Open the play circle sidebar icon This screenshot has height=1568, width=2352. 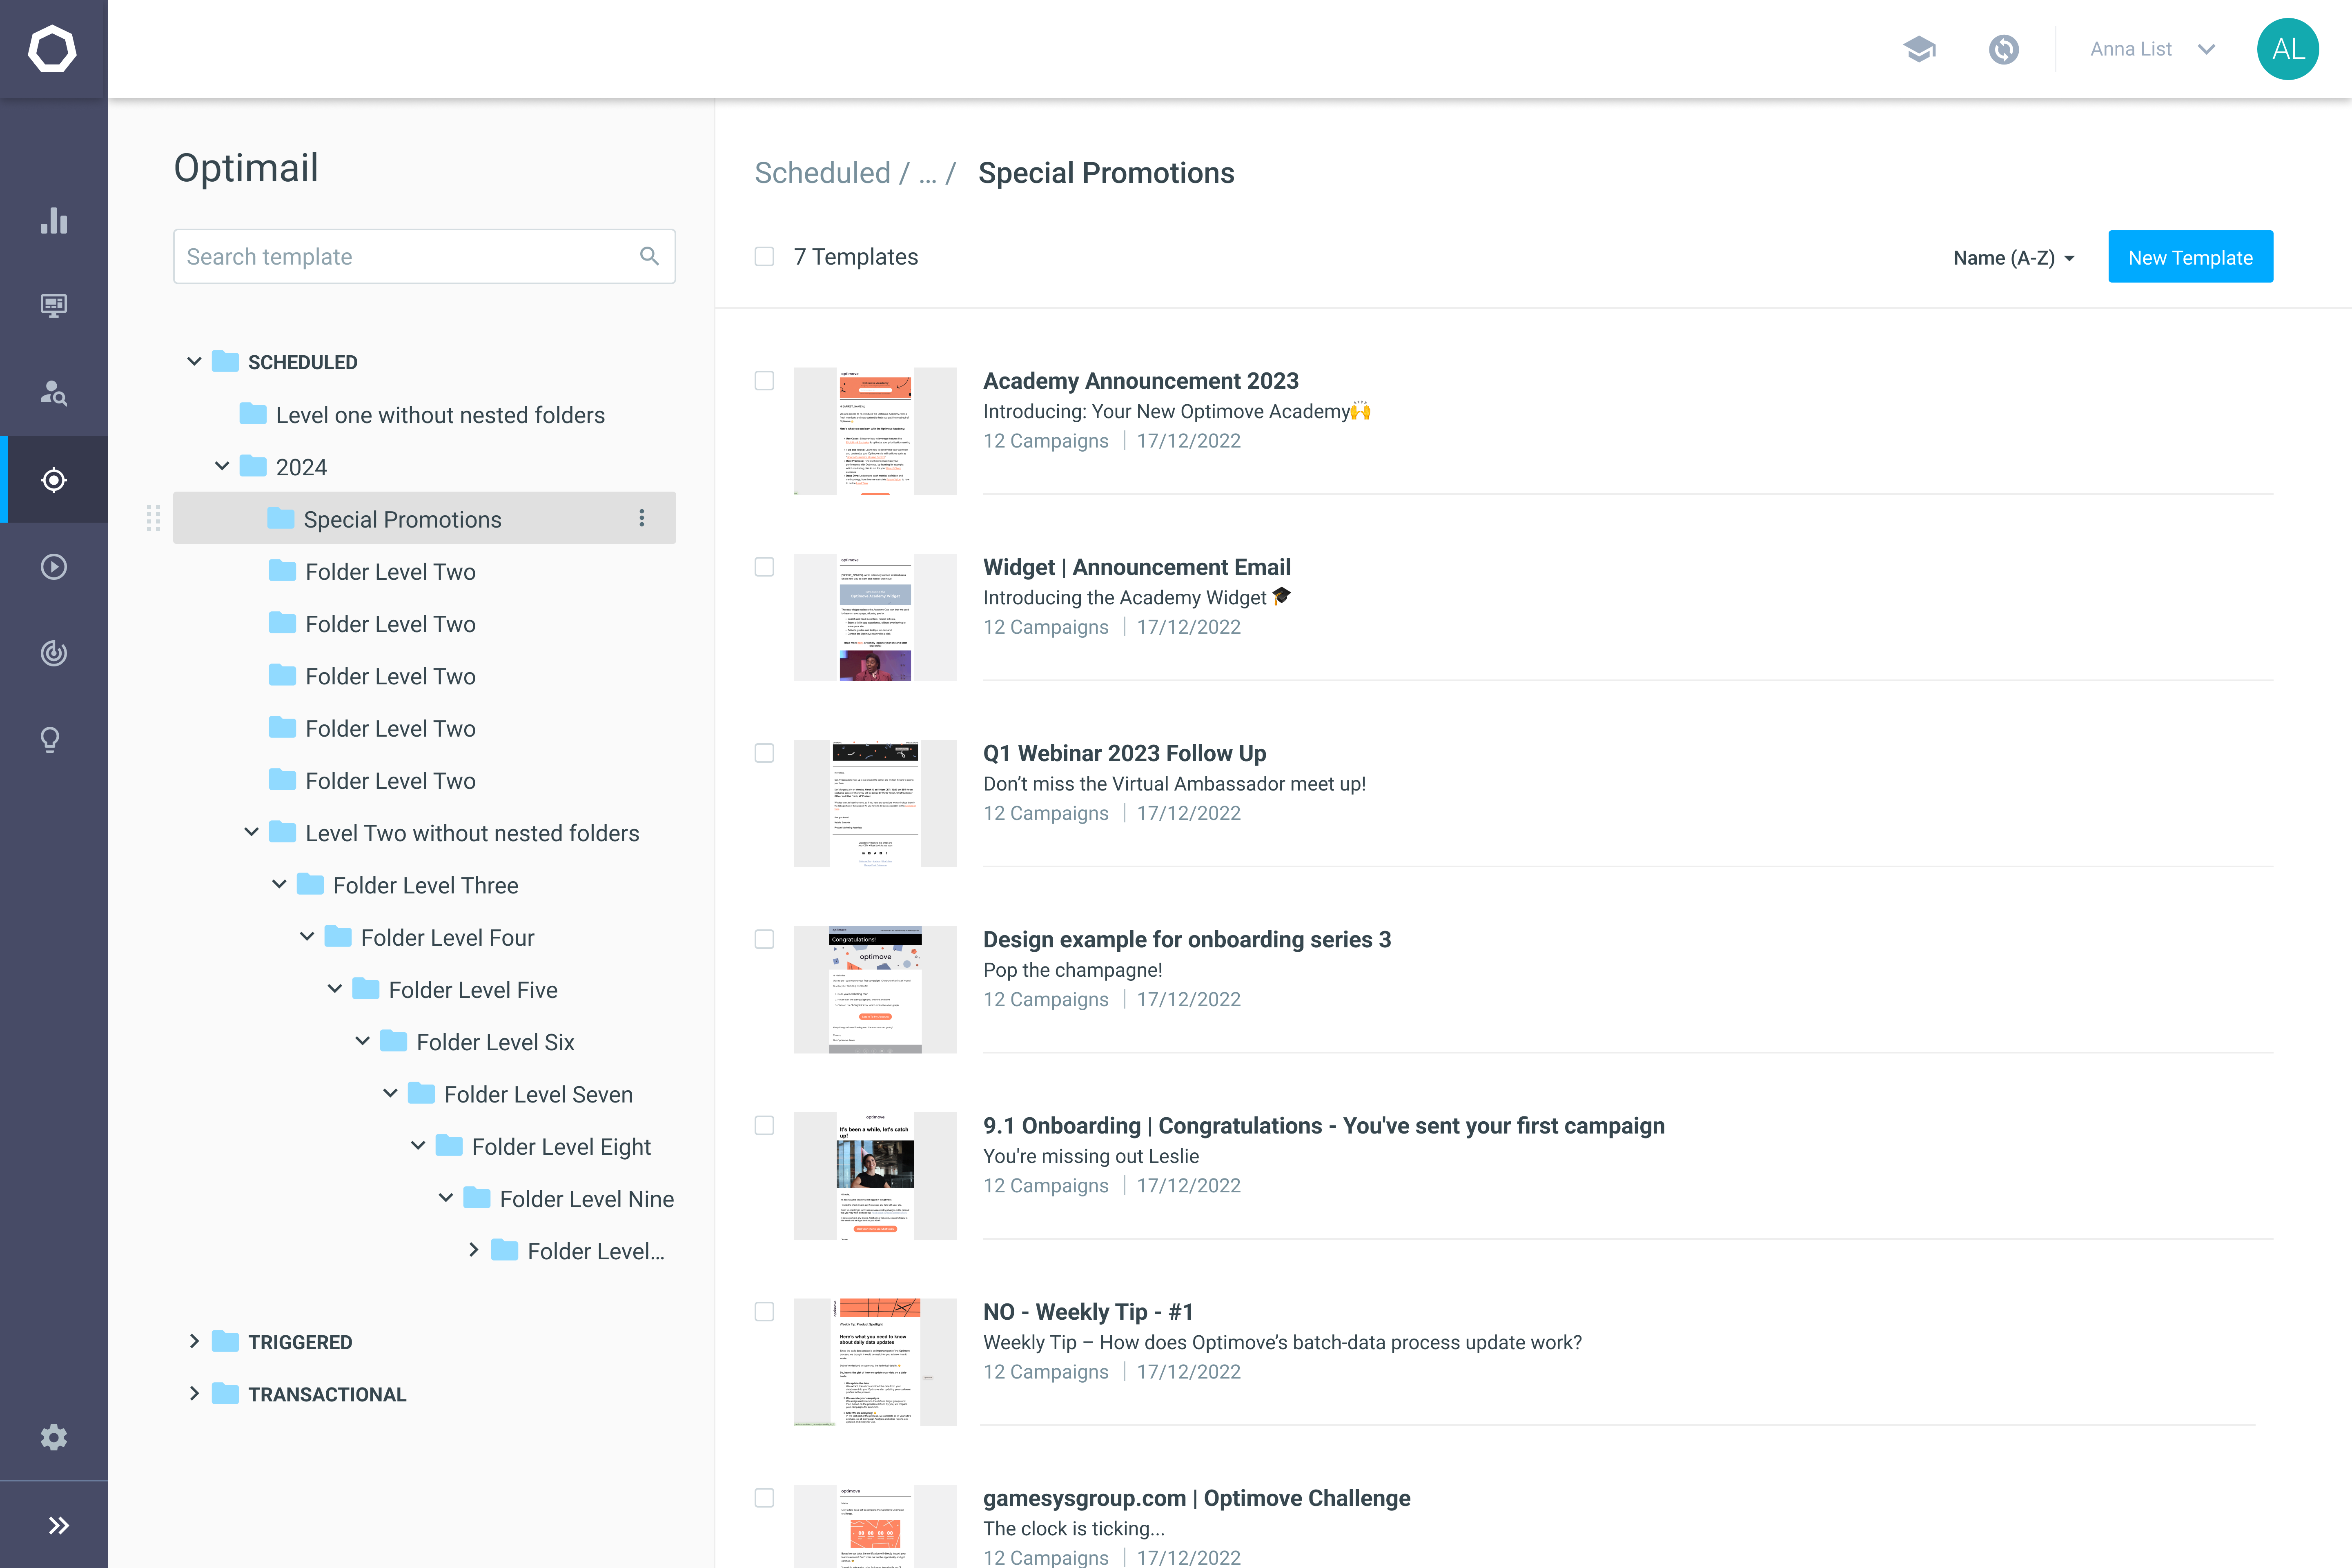coord(54,567)
